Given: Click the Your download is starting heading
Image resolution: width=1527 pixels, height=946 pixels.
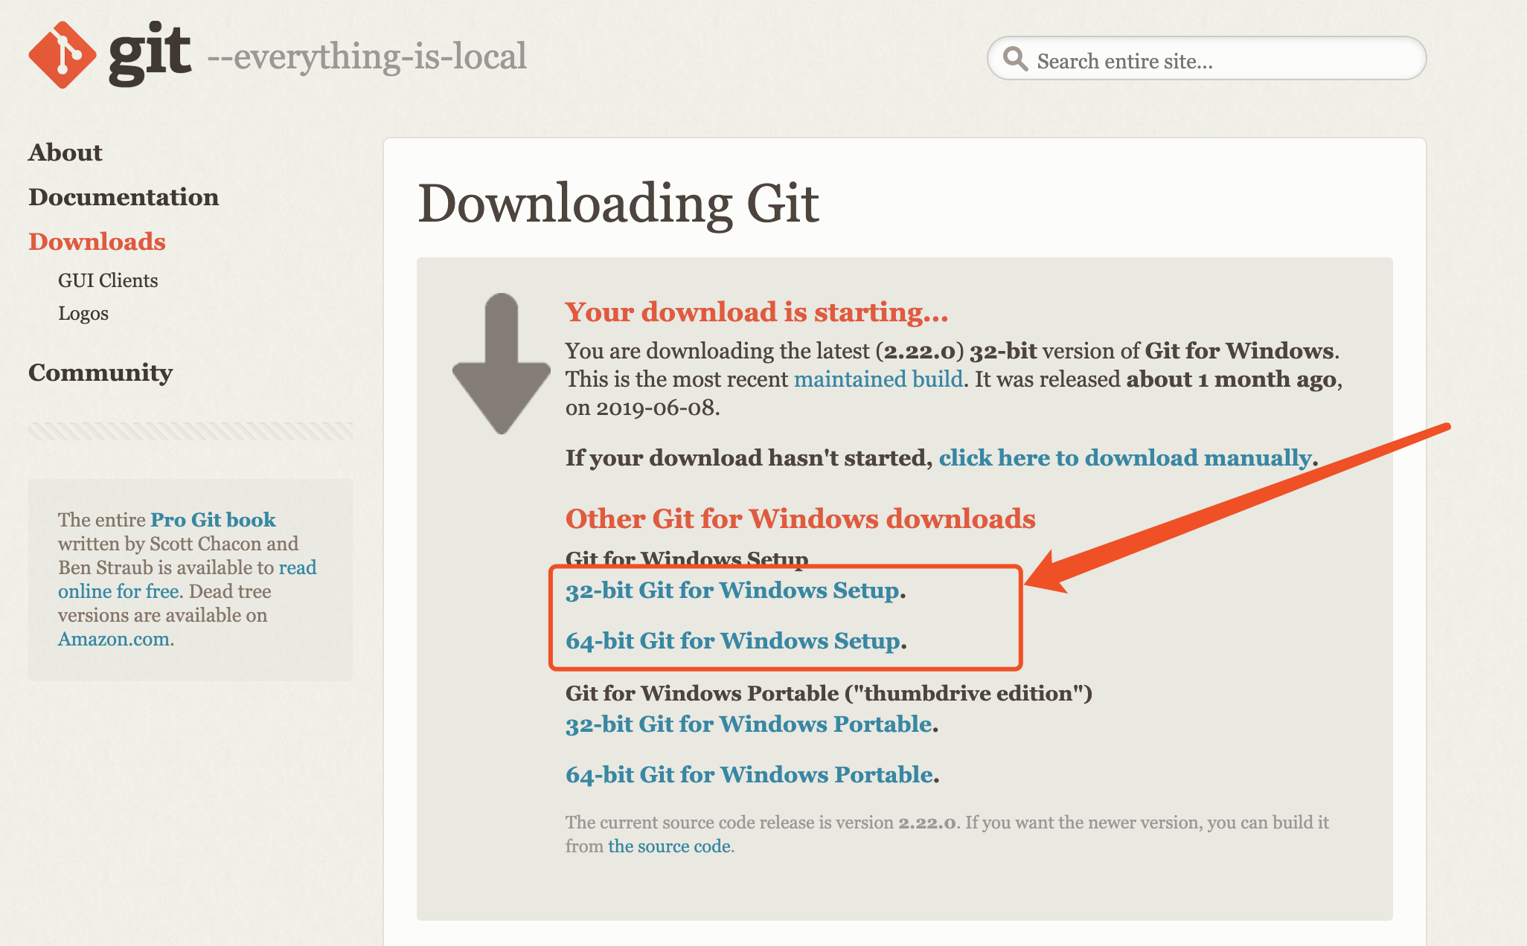Looking at the screenshot, I should 757,312.
